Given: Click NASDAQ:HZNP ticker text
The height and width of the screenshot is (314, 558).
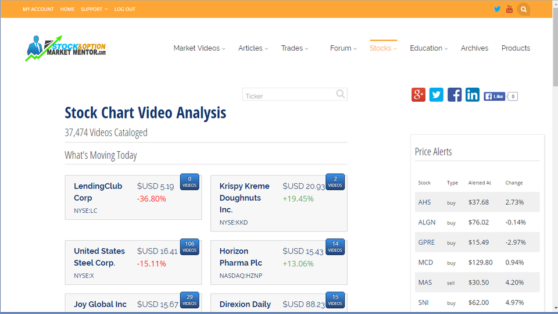Looking at the screenshot, I should (x=241, y=276).
